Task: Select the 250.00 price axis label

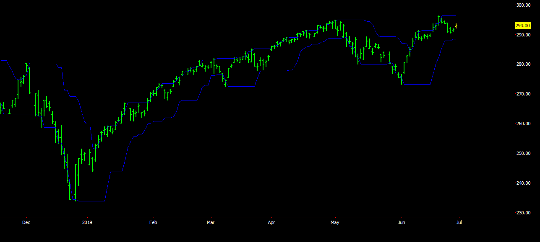Action: click(523, 154)
